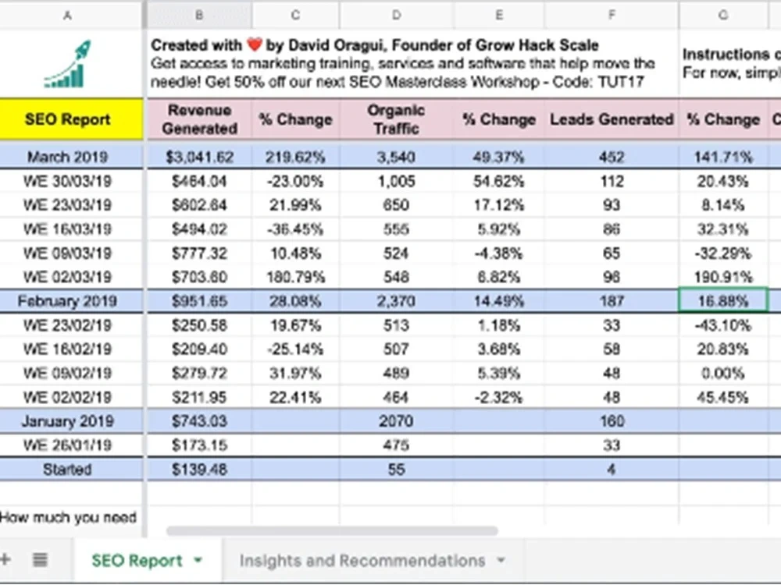
Task: Click the rocket chart logo image
Action: [68, 64]
